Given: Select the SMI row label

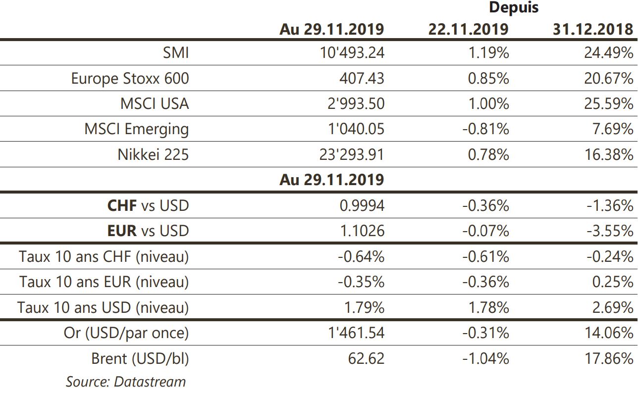Looking at the screenshot, I should tap(176, 52).
